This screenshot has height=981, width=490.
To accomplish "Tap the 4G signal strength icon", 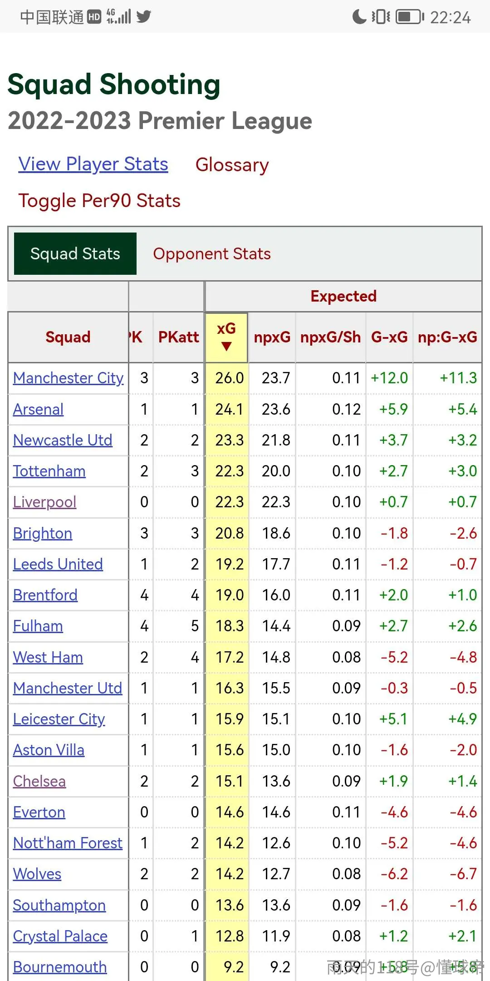I will (118, 16).
